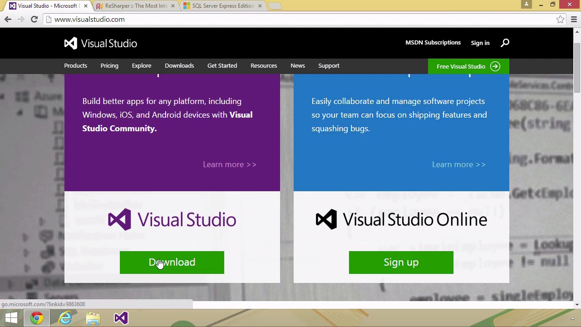This screenshot has width=581, height=327.
Task: Click the arrow circle on Free Visual Studio
Action: coord(495,66)
